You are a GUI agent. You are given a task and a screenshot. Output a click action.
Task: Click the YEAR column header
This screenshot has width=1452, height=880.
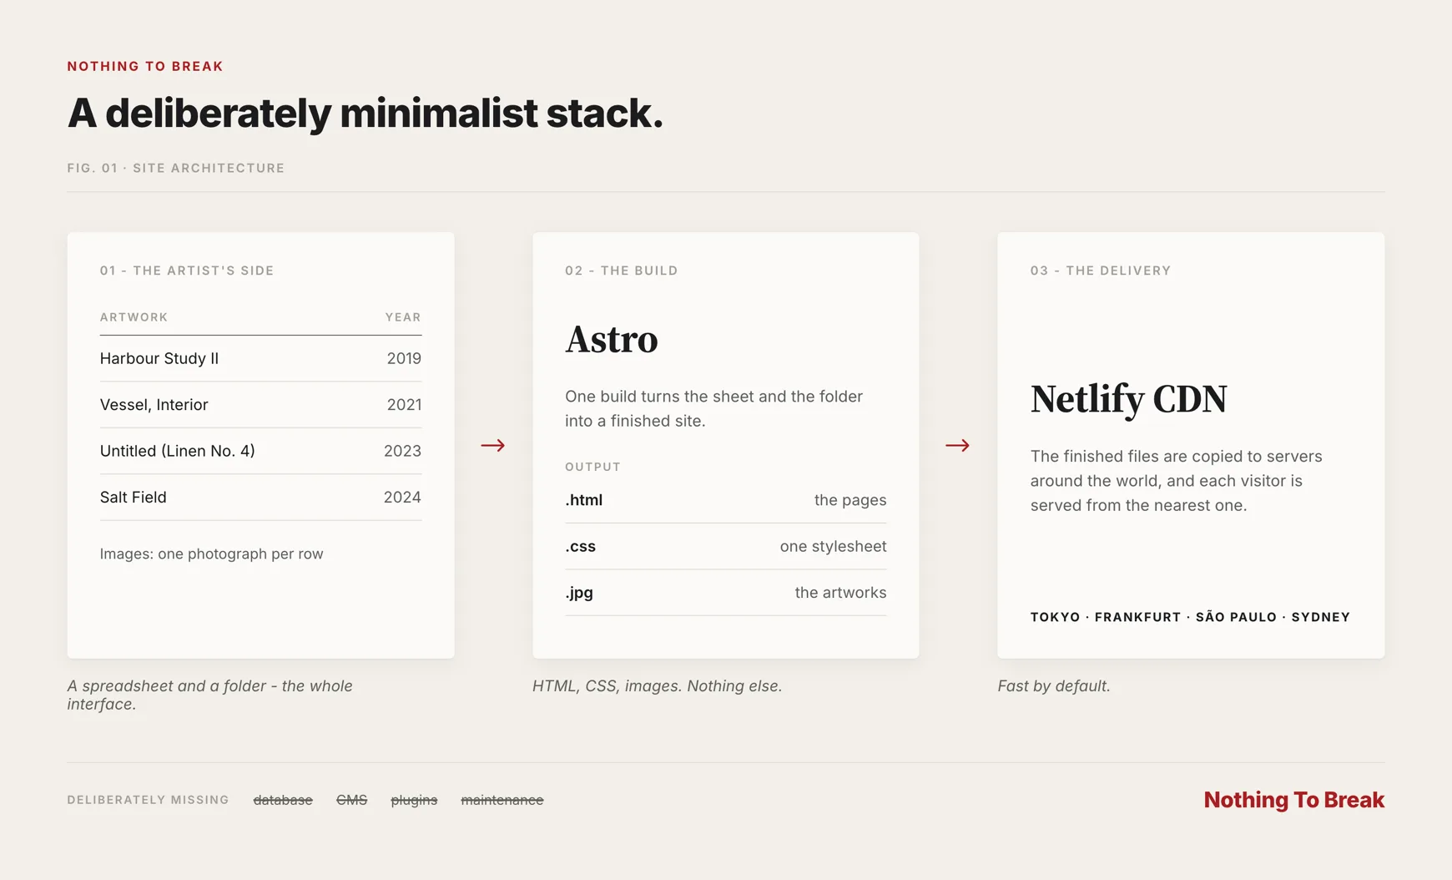click(403, 317)
